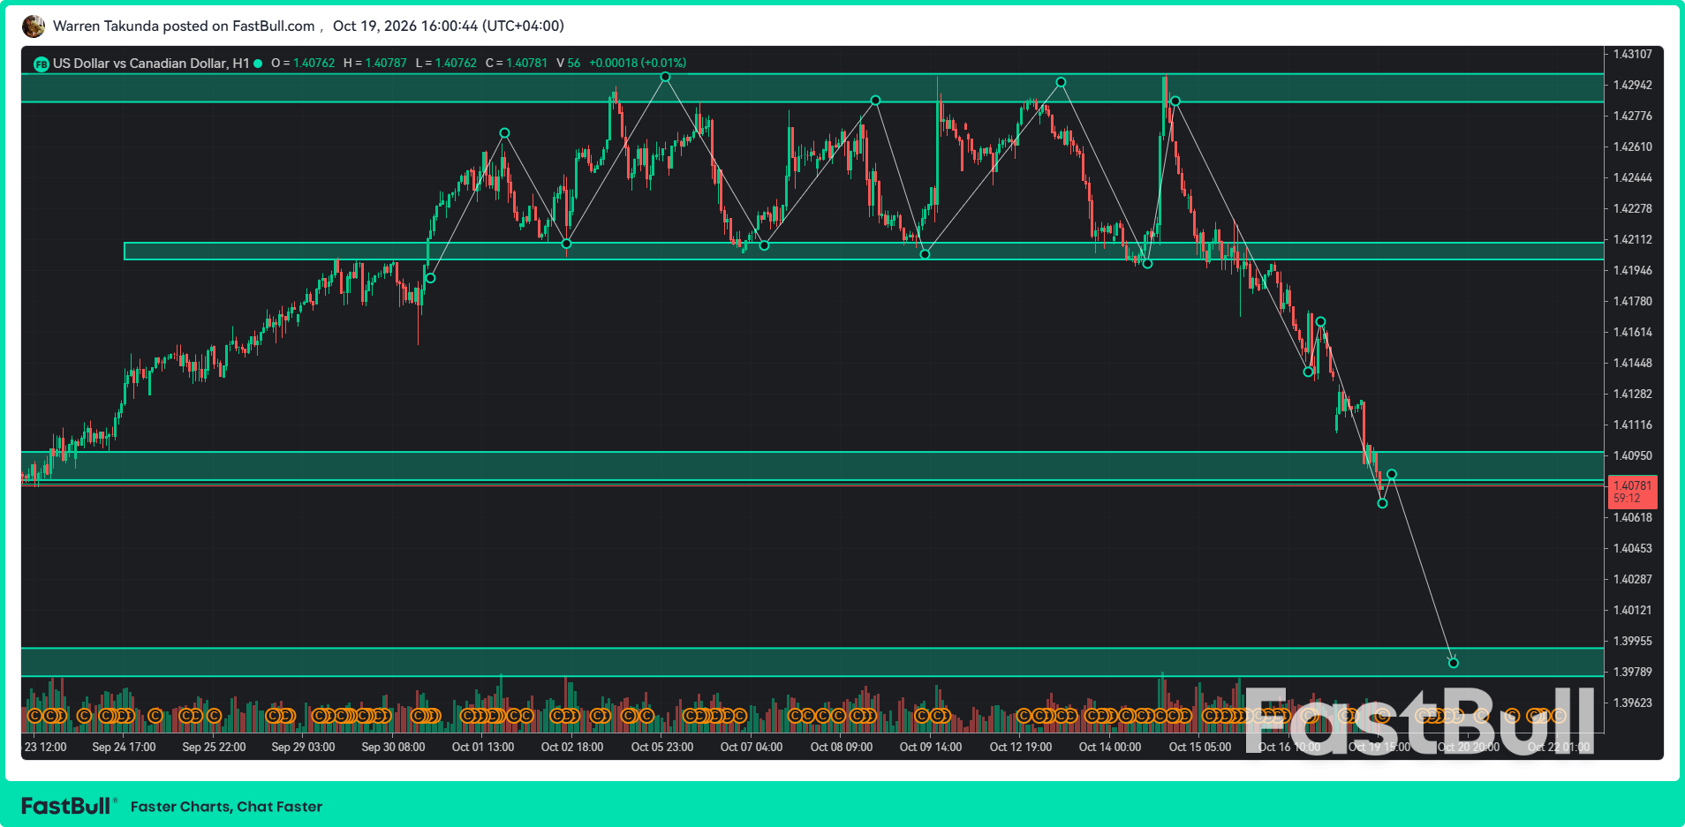The height and width of the screenshot is (827, 1685).
Task: Click time axis label 'Oct 09 14:00'
Action: [931, 747]
